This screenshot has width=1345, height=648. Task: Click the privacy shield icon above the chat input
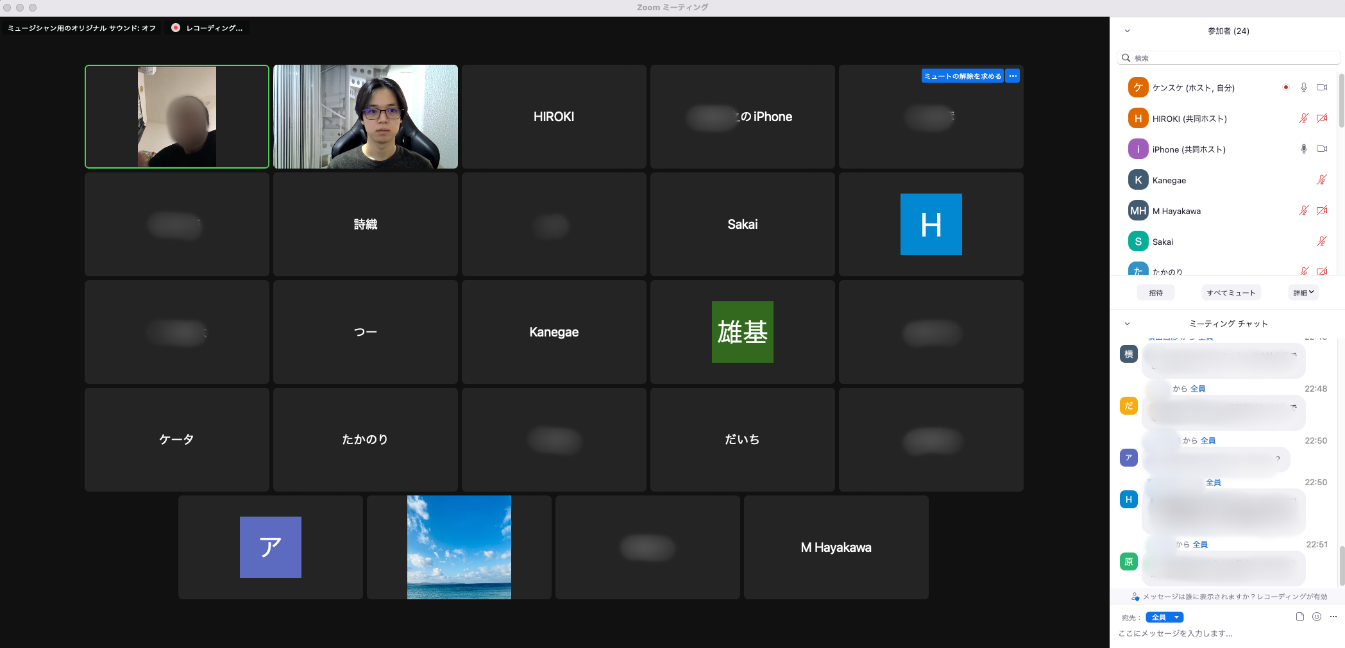[1135, 597]
